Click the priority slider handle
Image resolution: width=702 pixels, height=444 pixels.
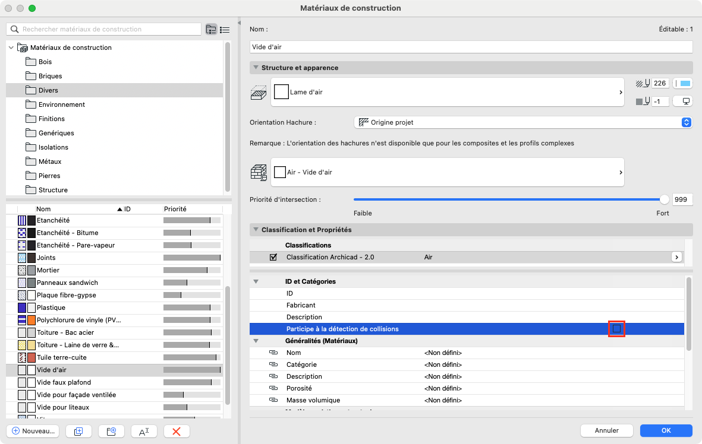coord(664,199)
